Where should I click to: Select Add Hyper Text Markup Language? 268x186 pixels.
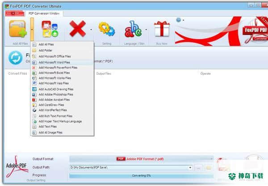coord(62,121)
